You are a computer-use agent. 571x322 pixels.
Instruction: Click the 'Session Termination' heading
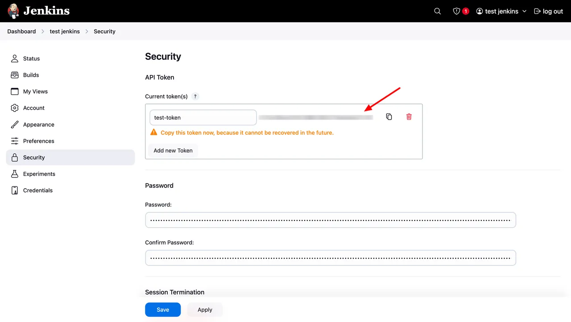175,292
